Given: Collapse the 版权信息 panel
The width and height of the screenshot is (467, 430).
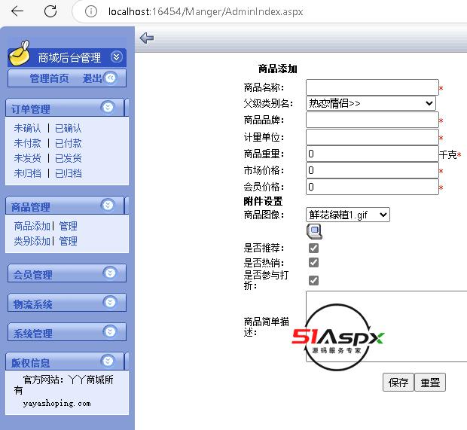Looking at the screenshot, I should click(108, 361).
